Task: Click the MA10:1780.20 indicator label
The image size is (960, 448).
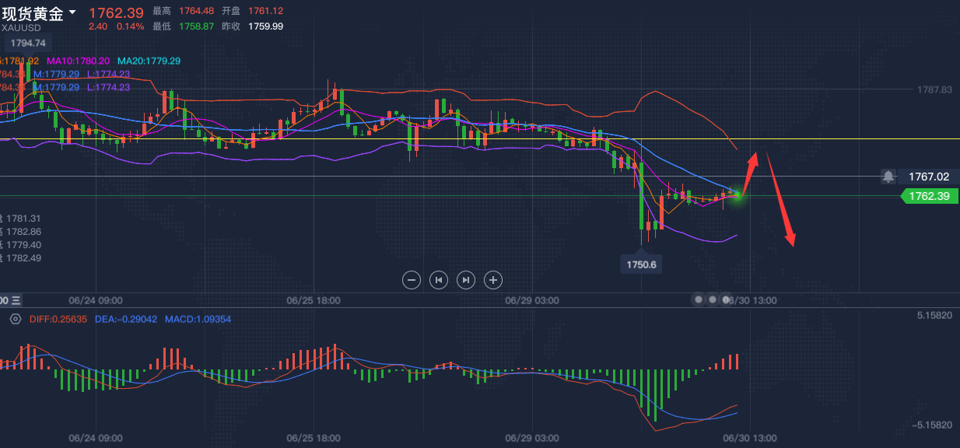Action: (78, 61)
